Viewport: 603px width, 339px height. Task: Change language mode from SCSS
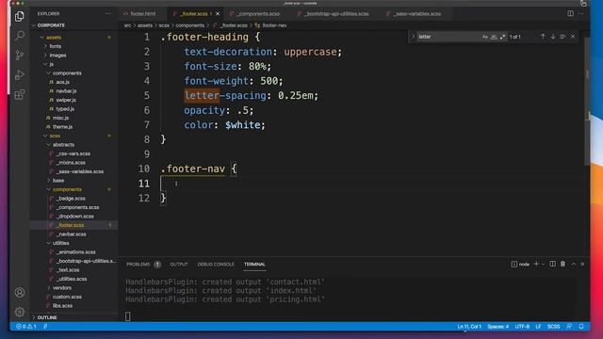[553, 327]
